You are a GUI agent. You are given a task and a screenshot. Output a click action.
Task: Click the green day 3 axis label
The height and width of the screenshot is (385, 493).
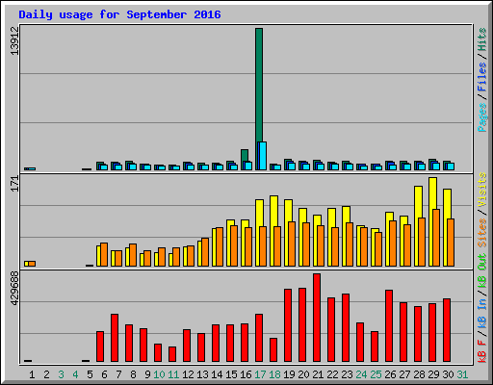tap(61, 374)
